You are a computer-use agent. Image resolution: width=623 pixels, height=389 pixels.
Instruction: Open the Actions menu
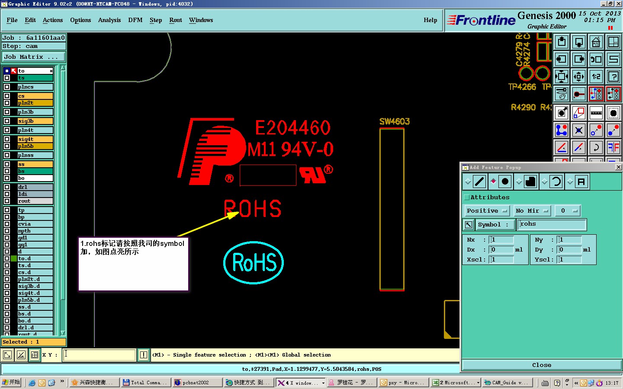tap(53, 20)
